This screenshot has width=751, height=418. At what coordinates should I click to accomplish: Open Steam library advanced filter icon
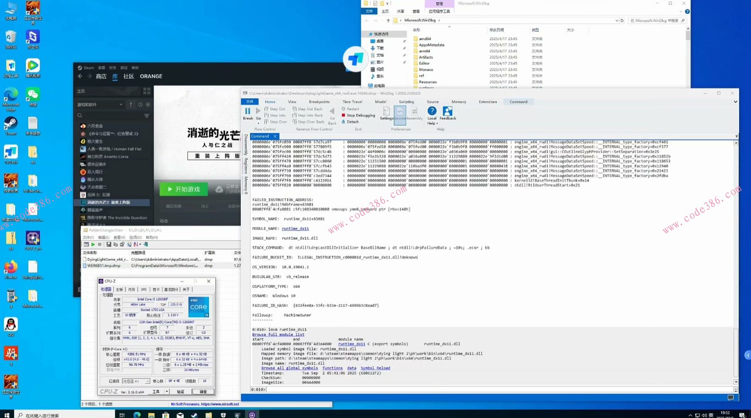[x=147, y=115]
